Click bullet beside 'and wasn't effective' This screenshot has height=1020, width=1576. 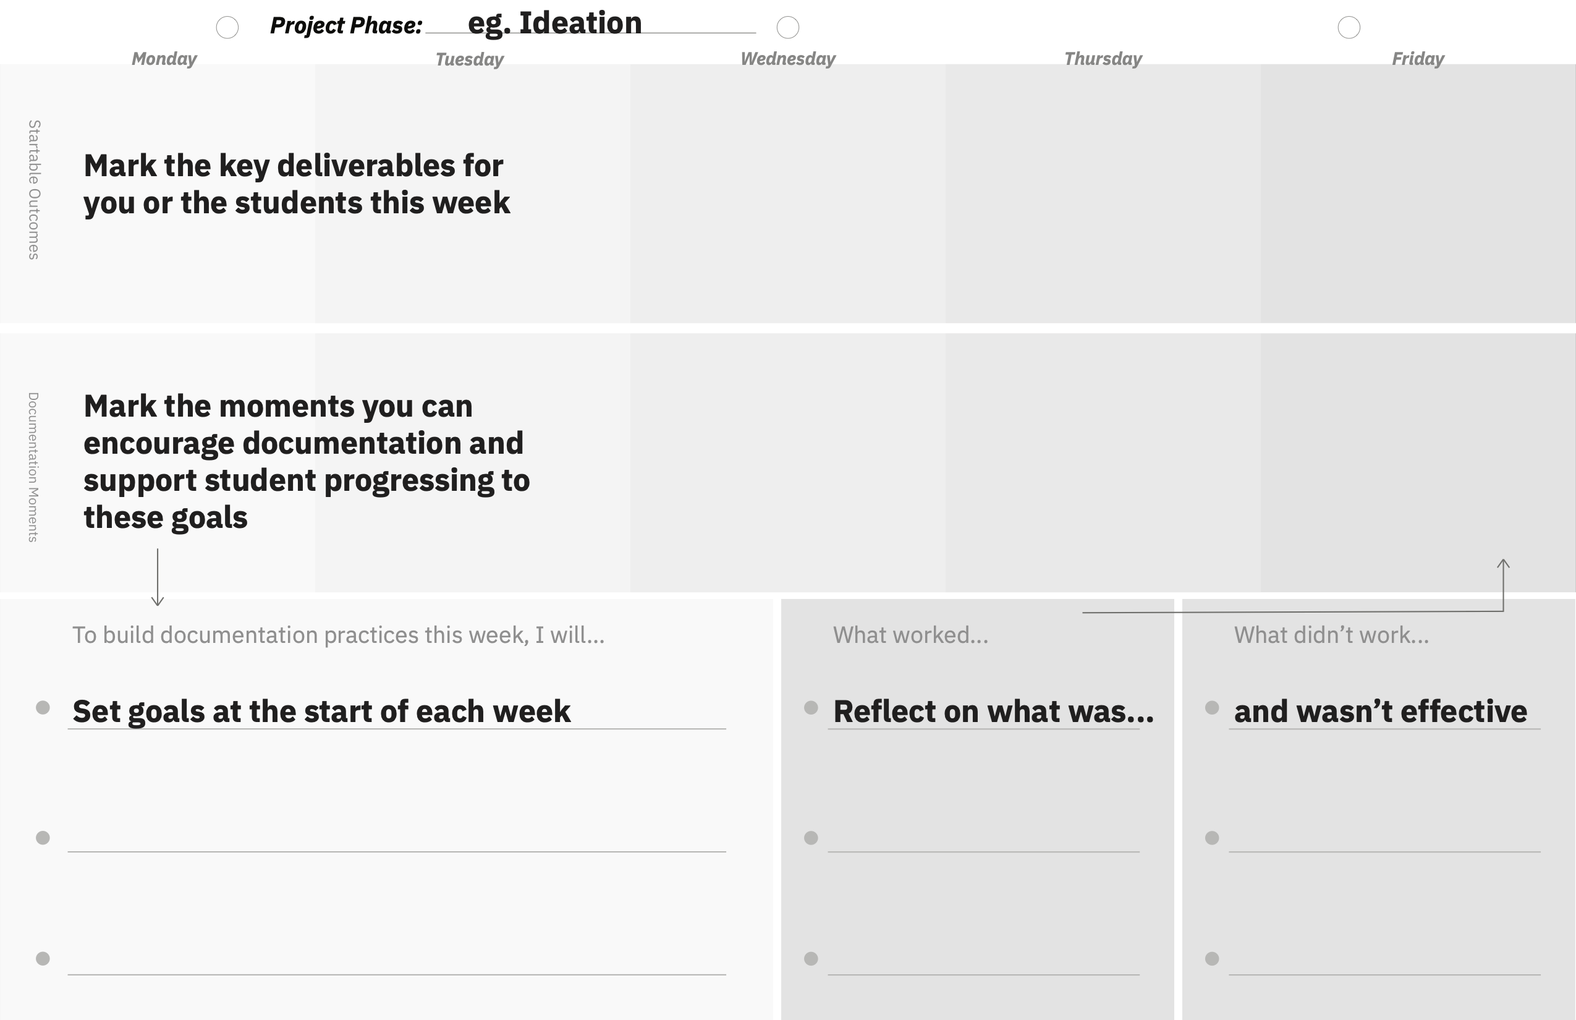[1212, 707]
